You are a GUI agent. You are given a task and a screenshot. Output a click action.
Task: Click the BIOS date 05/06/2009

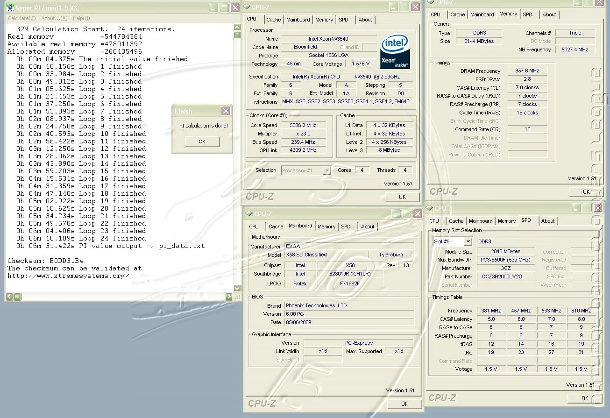point(349,322)
